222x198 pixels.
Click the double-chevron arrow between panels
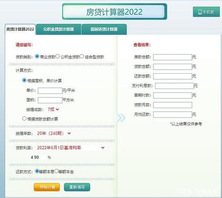[121, 118]
